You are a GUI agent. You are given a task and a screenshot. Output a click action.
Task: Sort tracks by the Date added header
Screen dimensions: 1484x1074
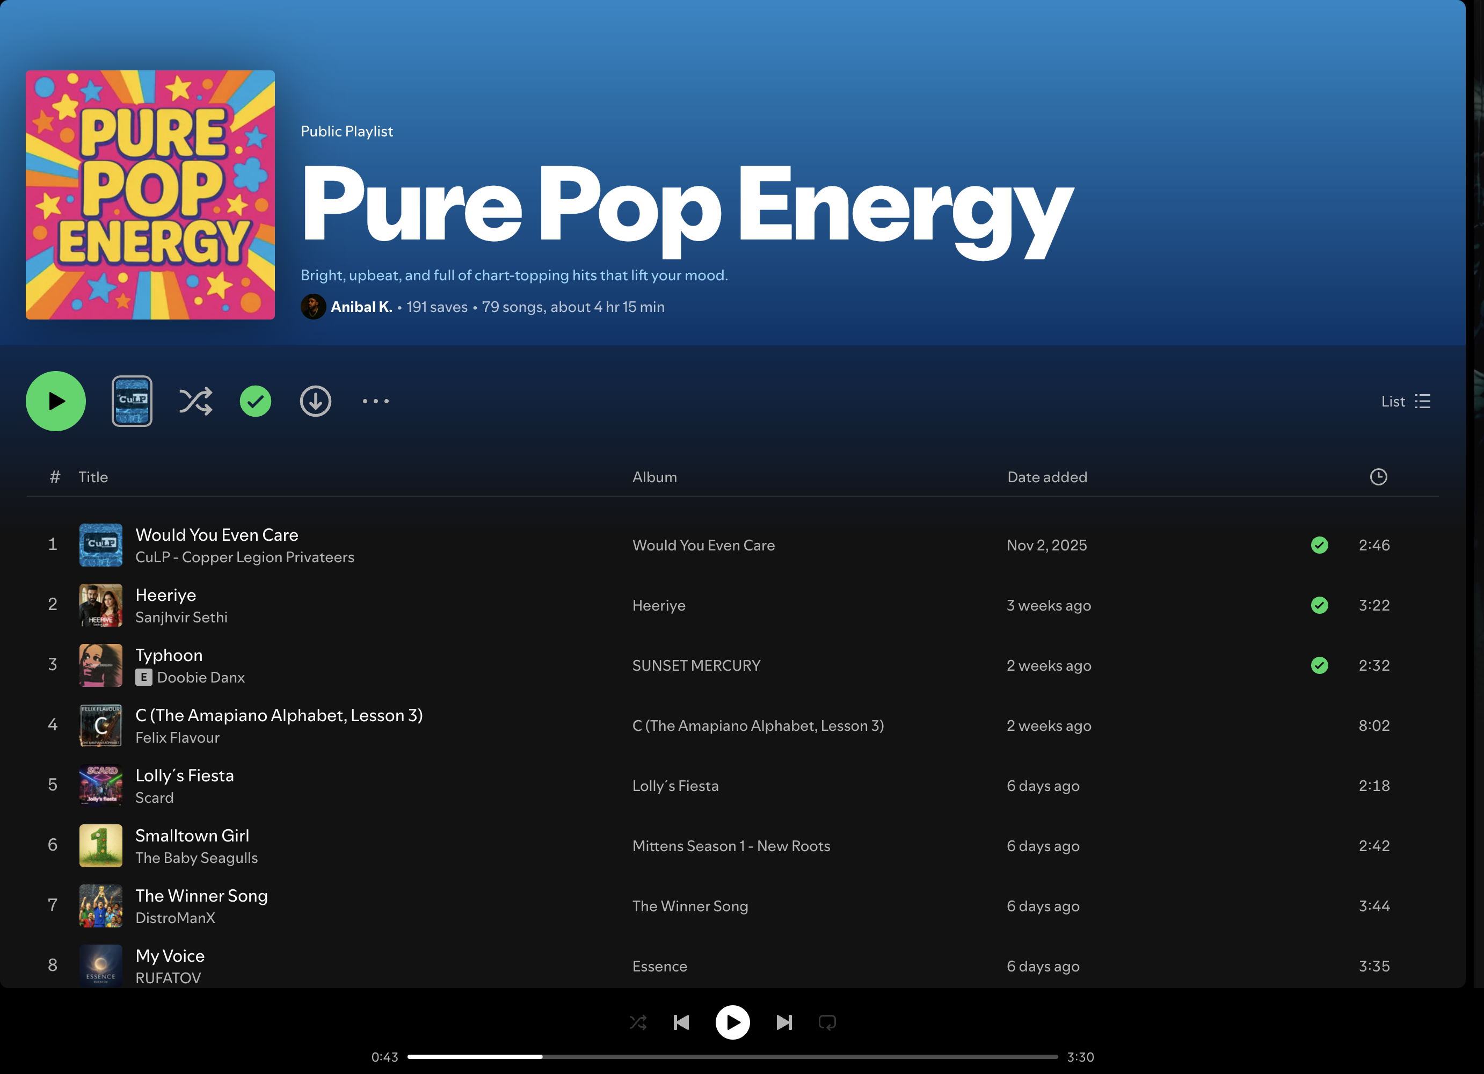[1047, 477]
